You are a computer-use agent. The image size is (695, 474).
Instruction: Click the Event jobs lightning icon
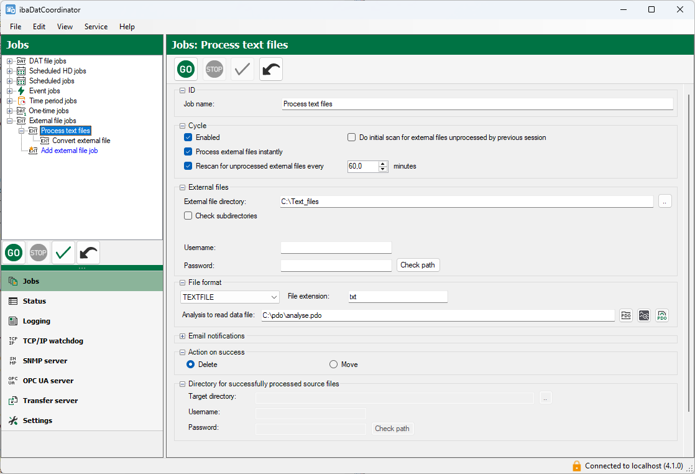coord(21,91)
